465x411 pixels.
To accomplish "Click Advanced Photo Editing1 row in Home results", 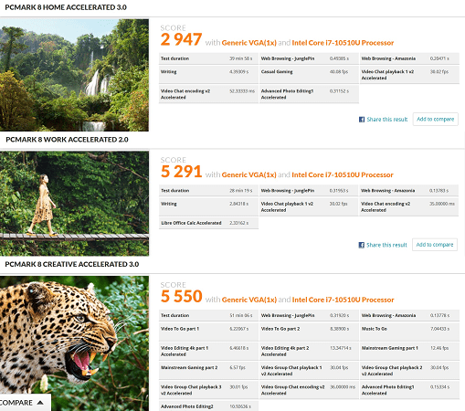I will click(309, 94).
